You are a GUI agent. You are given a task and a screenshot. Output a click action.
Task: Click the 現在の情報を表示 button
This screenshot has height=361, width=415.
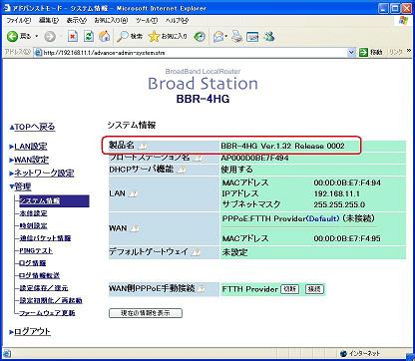coord(146,313)
